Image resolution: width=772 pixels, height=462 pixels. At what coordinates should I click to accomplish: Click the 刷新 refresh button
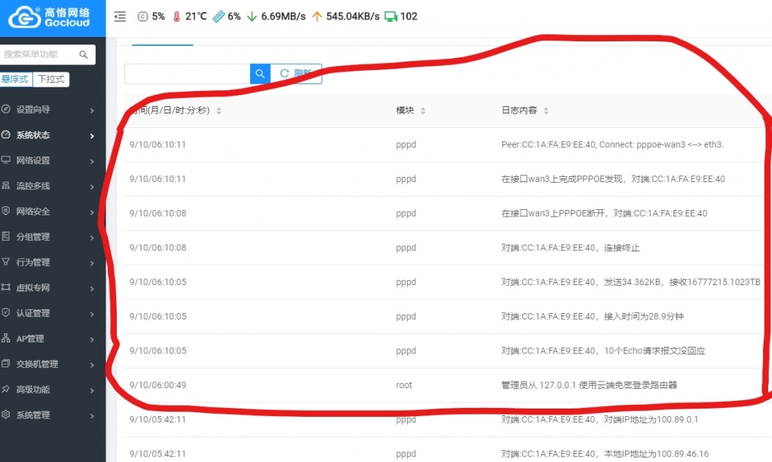pyautogui.click(x=296, y=73)
